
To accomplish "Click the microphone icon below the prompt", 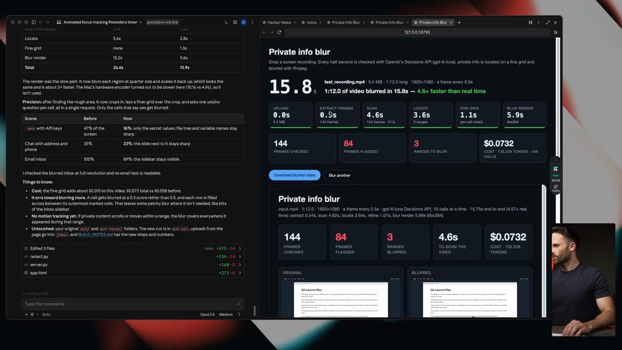I will [x=33, y=315].
